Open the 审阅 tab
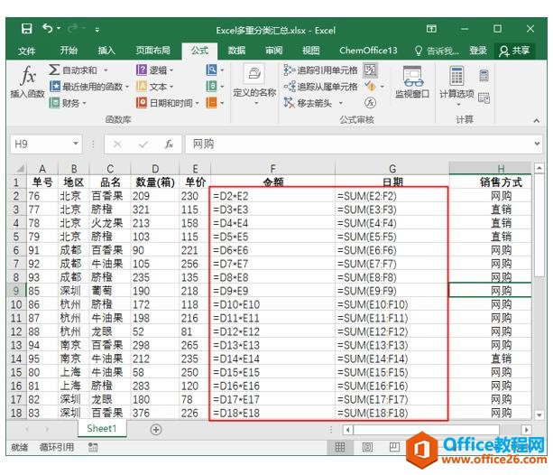Viewport: 553px width, 475px height. click(x=273, y=51)
